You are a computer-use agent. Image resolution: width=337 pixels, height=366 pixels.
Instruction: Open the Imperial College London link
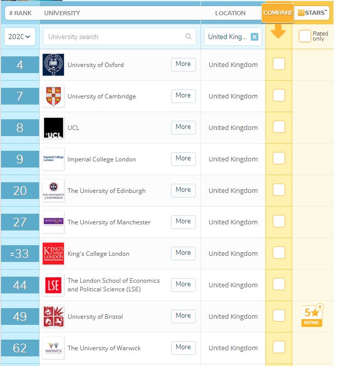click(102, 159)
